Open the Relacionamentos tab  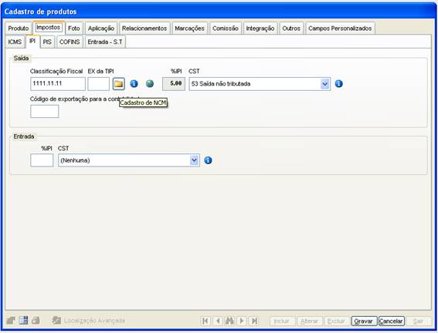pos(144,29)
